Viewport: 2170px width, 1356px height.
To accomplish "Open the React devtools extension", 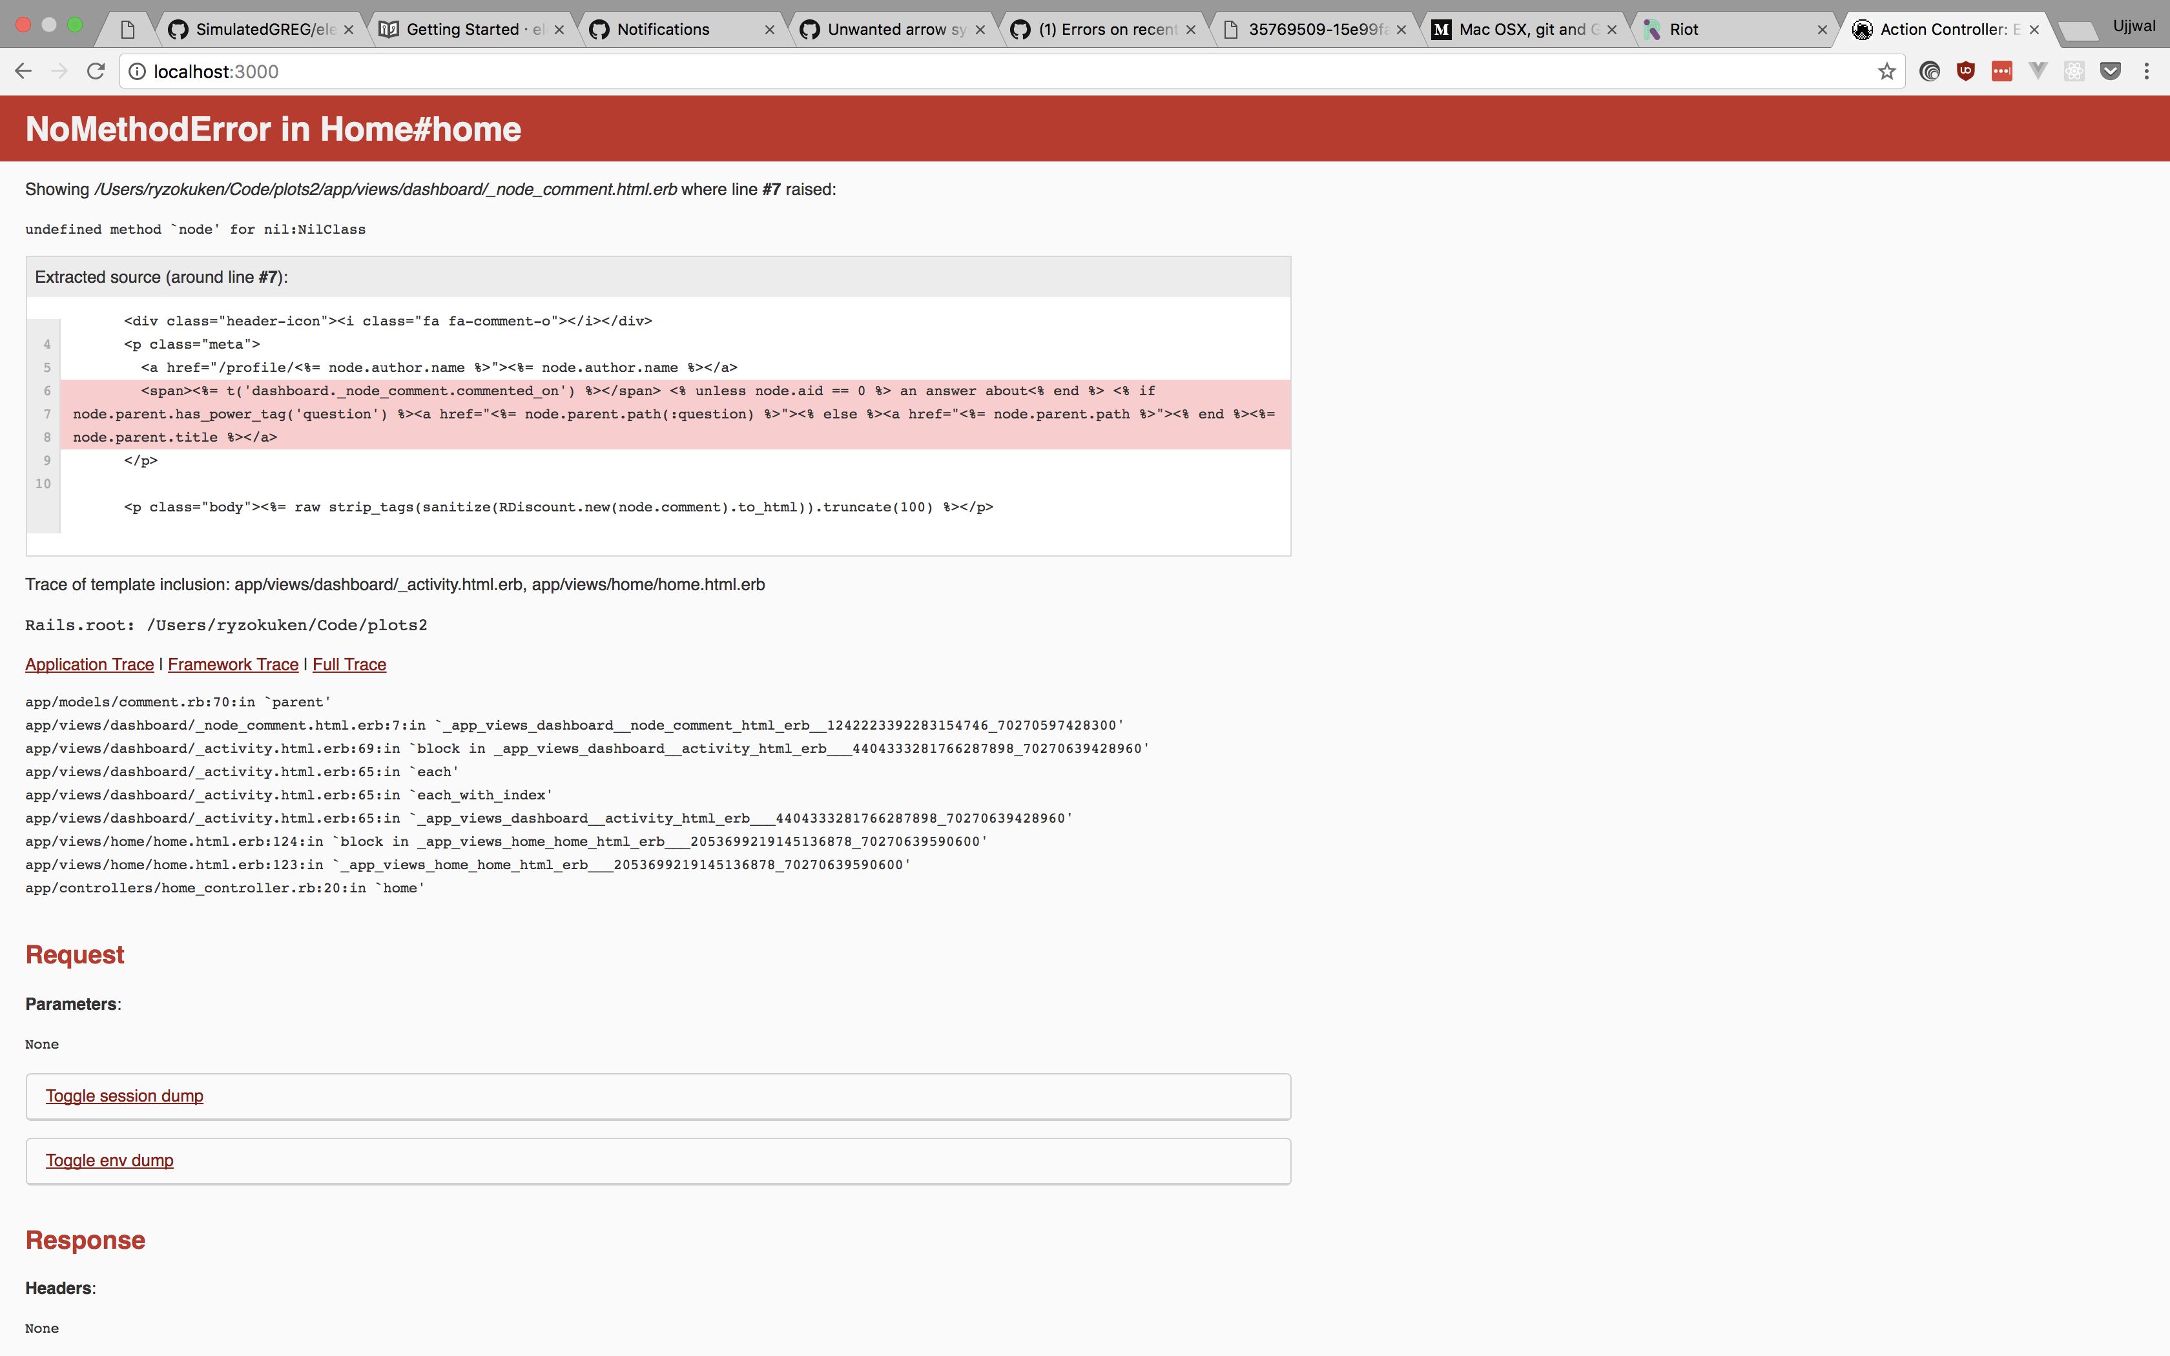I will point(2074,71).
